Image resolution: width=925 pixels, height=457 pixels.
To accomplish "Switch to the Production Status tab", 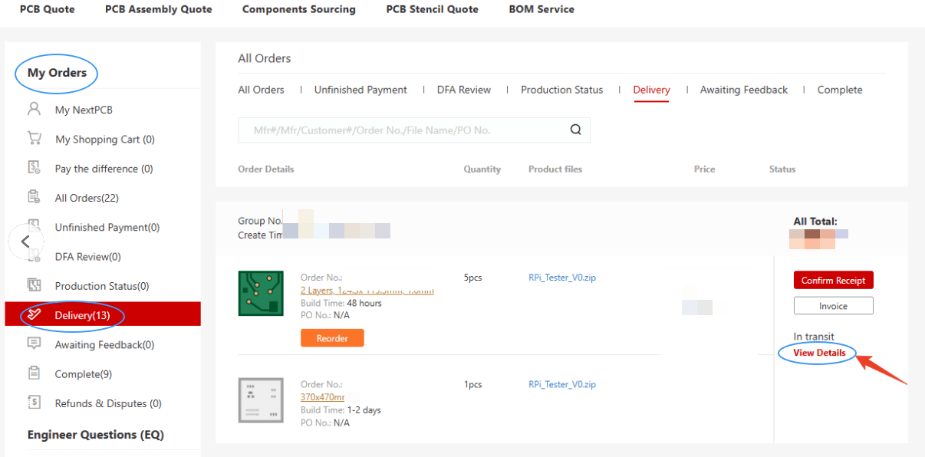I will click(x=561, y=90).
